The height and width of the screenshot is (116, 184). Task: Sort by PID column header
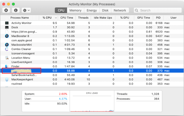tap(158, 18)
